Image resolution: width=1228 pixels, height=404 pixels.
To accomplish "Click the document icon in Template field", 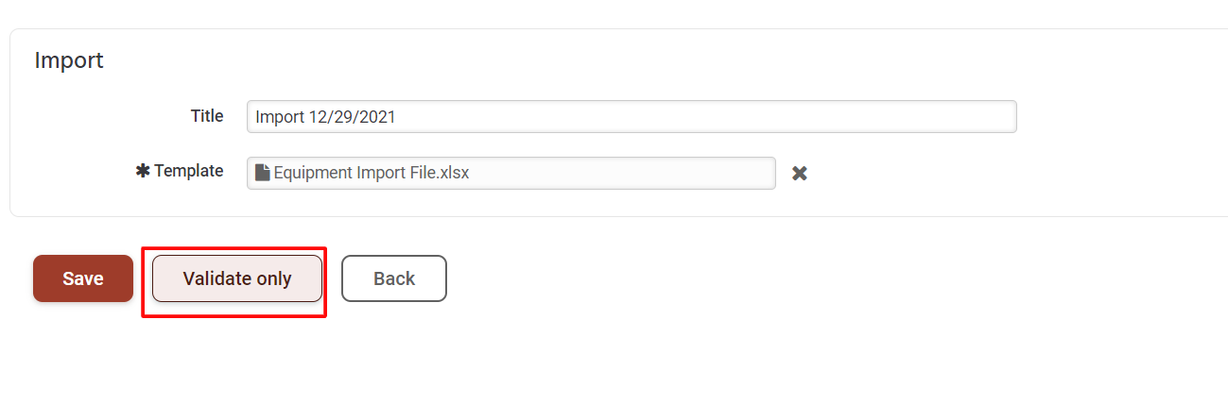I will 263,173.
